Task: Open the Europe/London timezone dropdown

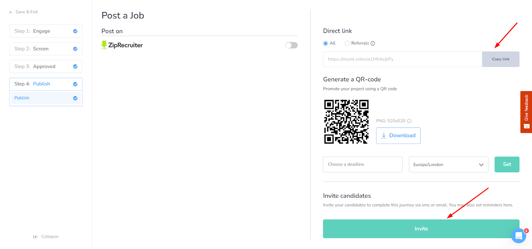Action: (x=448, y=165)
